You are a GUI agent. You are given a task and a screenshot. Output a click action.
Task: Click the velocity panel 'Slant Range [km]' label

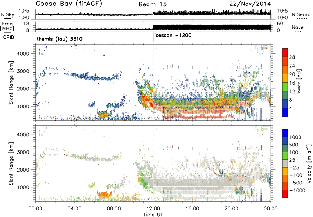coord(11,163)
